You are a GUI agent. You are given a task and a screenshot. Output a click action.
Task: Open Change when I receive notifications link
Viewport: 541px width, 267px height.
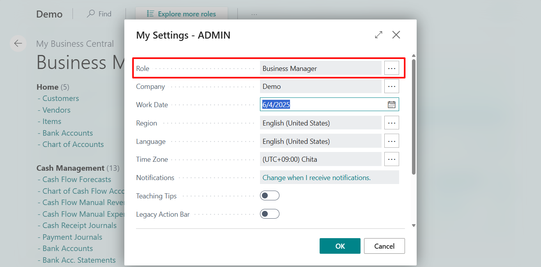tap(316, 177)
